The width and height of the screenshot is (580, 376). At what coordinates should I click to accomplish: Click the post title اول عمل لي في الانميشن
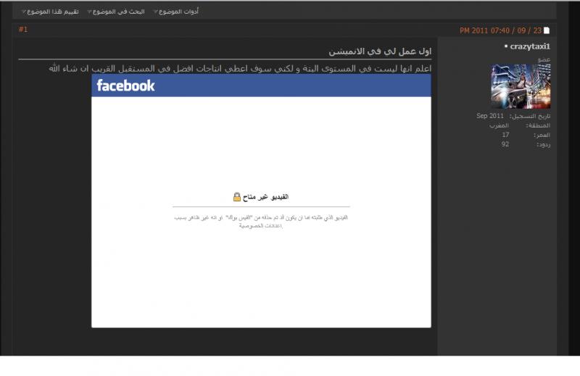point(380,51)
